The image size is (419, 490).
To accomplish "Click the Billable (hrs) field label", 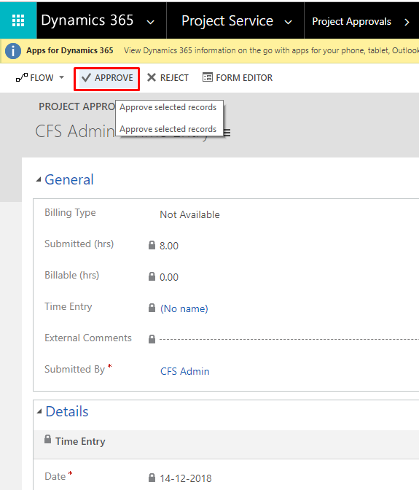I will coord(72,275).
